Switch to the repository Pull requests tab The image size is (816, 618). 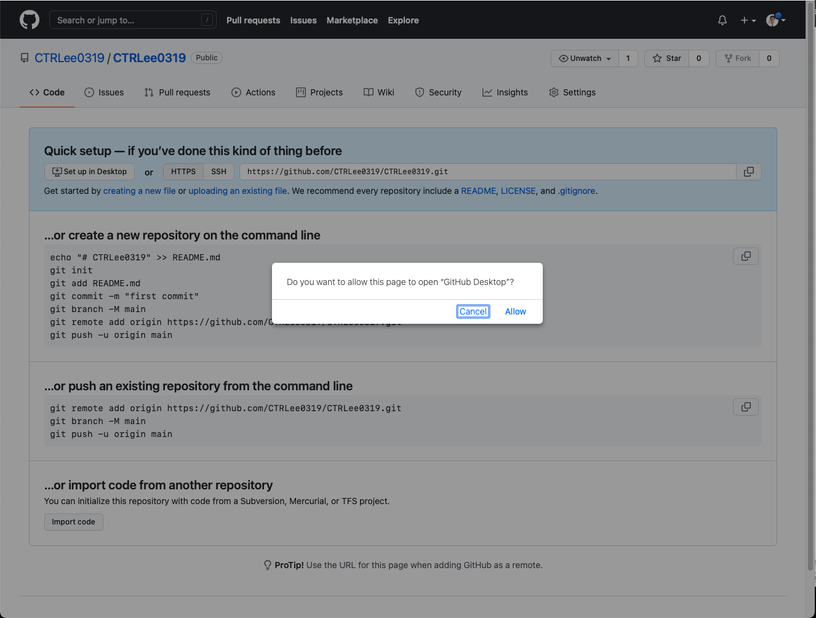coord(177,92)
